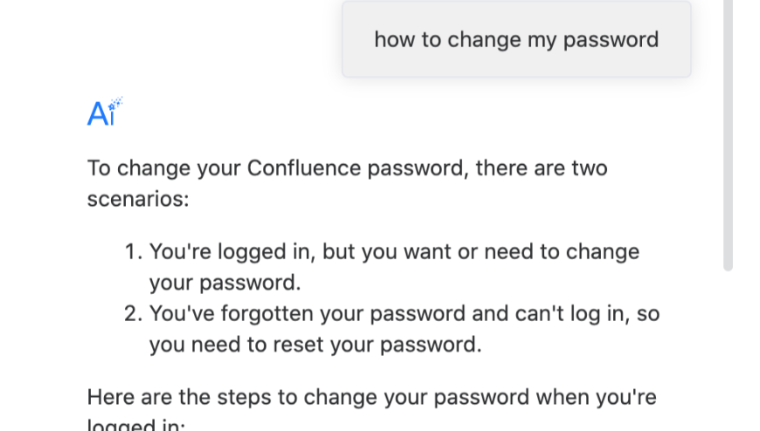
Task: Click the word 'scenarios:' in the intro text
Action: tap(138, 199)
